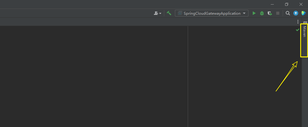This screenshot has width=308, height=127.
Task: Click the blue IDE update arrow icon
Action: tap(295, 13)
